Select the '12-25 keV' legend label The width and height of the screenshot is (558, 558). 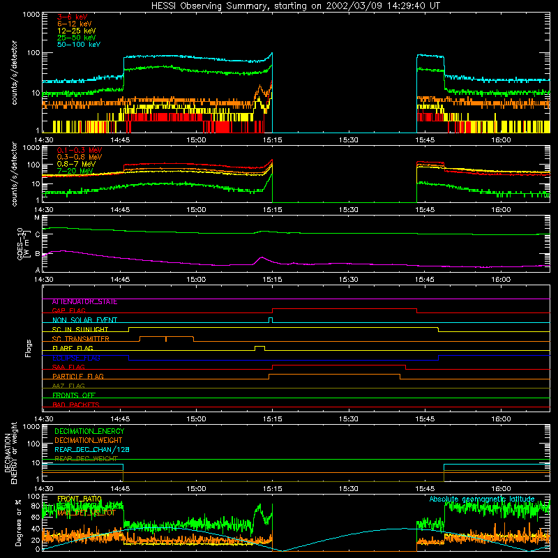[77, 31]
